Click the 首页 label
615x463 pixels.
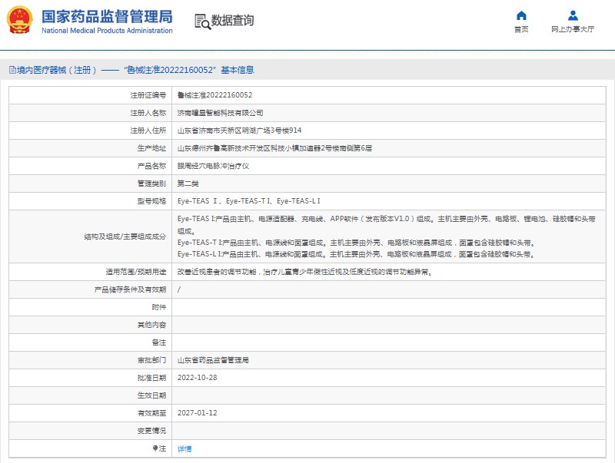click(521, 29)
